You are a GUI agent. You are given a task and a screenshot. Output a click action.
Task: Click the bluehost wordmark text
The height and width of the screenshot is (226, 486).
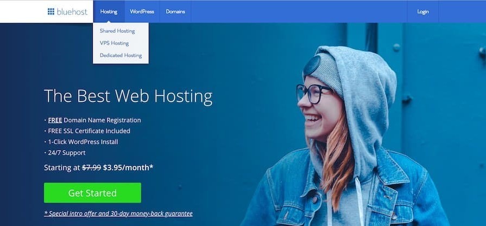click(x=72, y=12)
